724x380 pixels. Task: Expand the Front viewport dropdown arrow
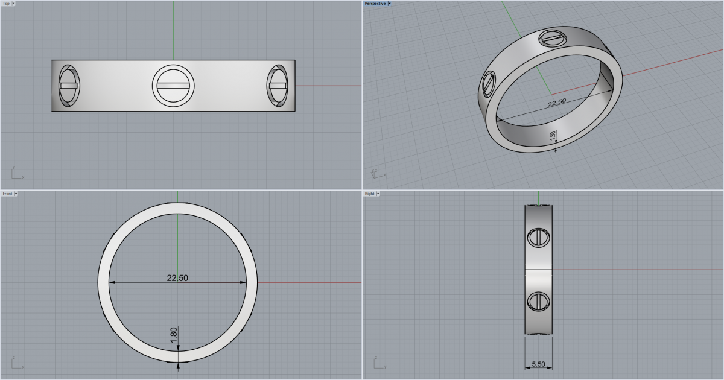(x=16, y=194)
